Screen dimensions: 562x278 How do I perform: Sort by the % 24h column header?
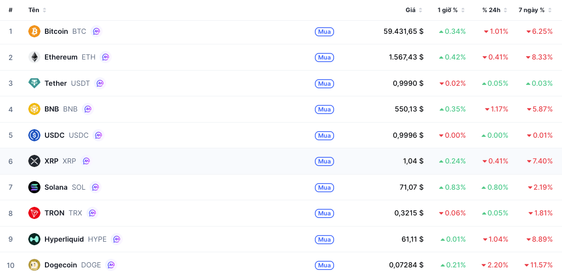[495, 10]
